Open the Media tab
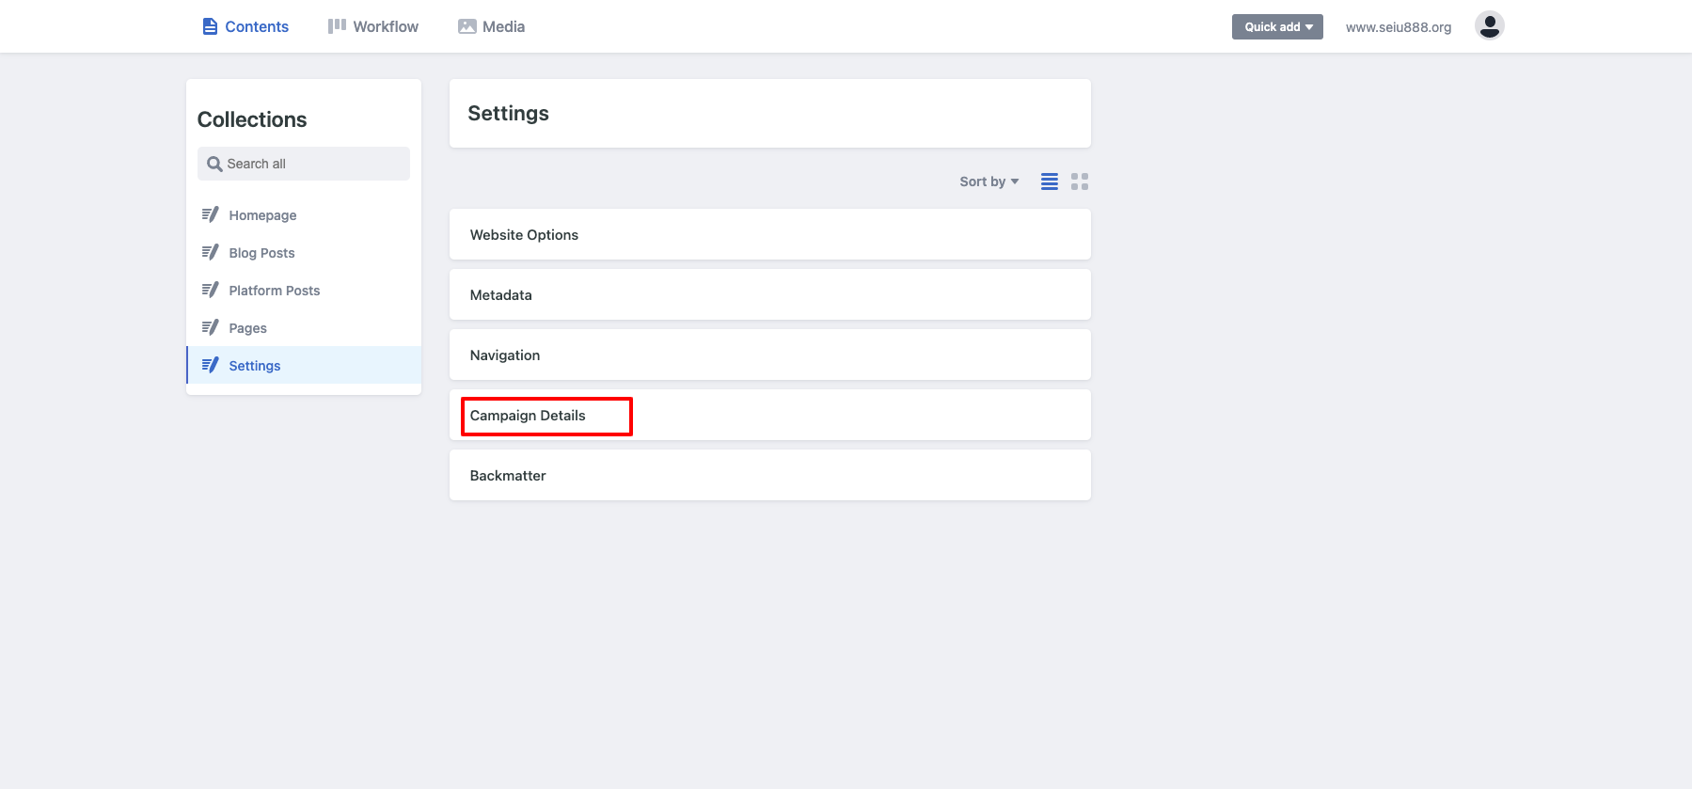The width and height of the screenshot is (1692, 789). tap(491, 26)
